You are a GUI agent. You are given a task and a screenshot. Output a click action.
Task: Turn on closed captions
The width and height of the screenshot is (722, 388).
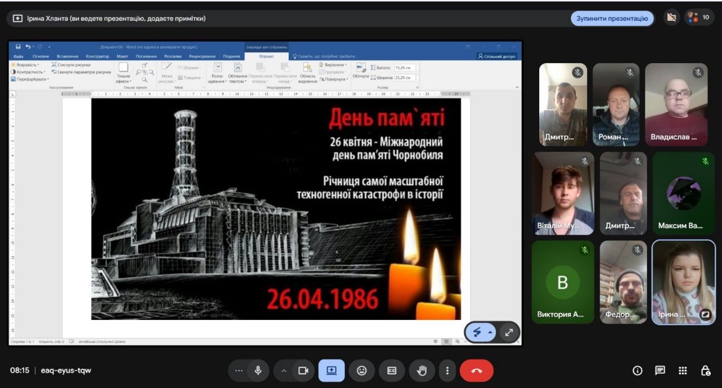tap(392, 371)
